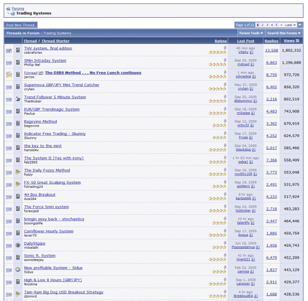308x301 pixels.
Task: Go to last post by Vitaliy arrow icon
Action: pyautogui.click(x=251, y=52)
